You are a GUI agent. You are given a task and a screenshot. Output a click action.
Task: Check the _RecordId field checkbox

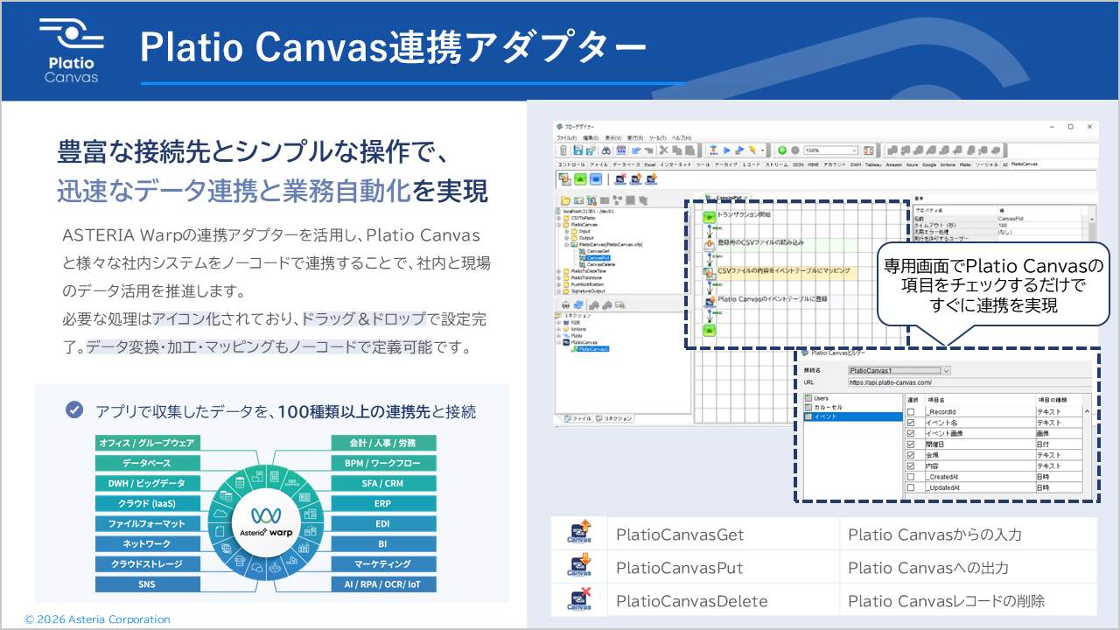click(911, 411)
